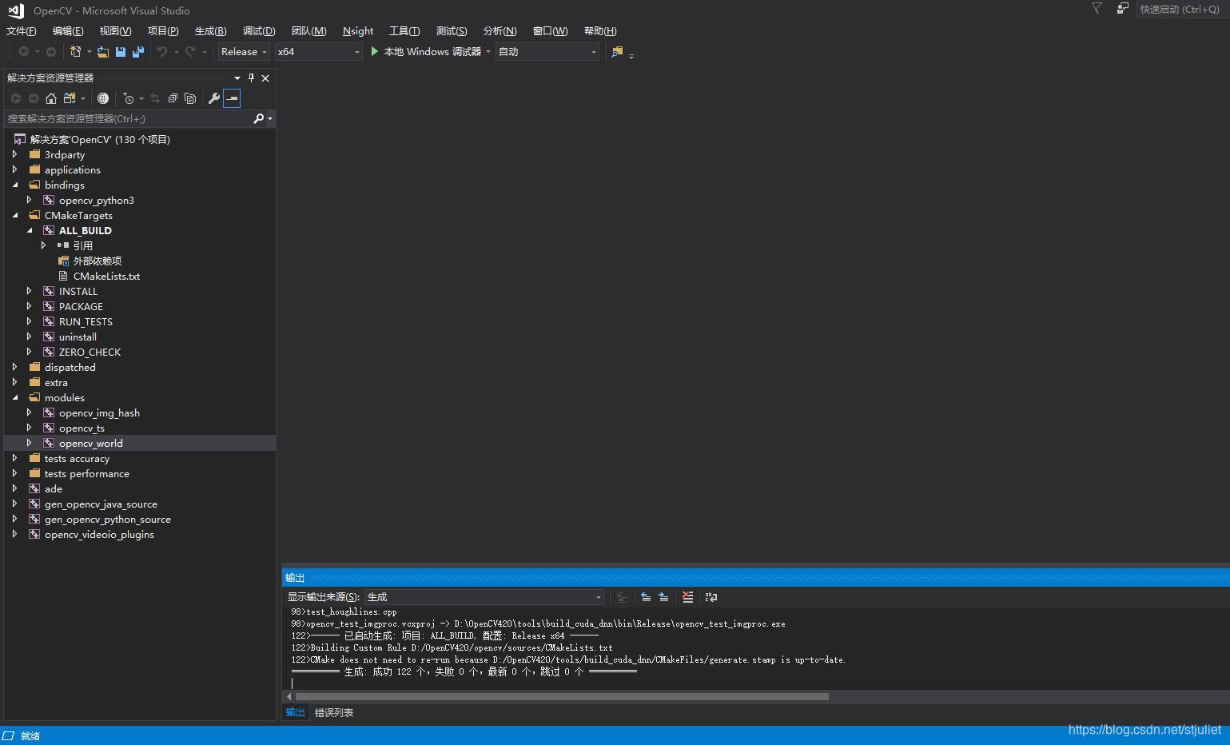Click the green Start Debugging play icon
This screenshot has height=745, width=1230.
point(375,51)
